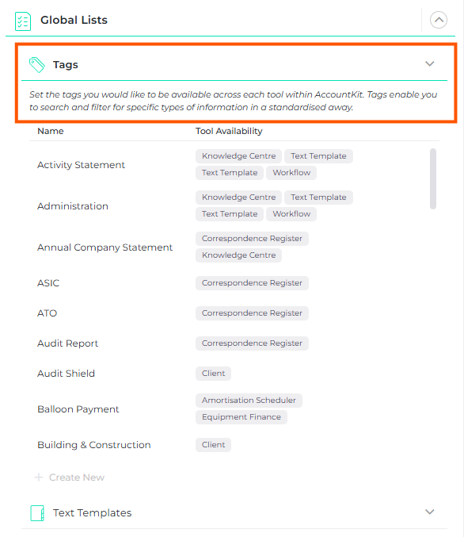This screenshot has height=537, width=464.
Task: Expand the Tags section chevron
Action: (429, 63)
